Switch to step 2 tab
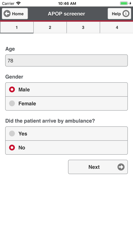The width and height of the screenshot is (133, 237). click(x=50, y=27)
